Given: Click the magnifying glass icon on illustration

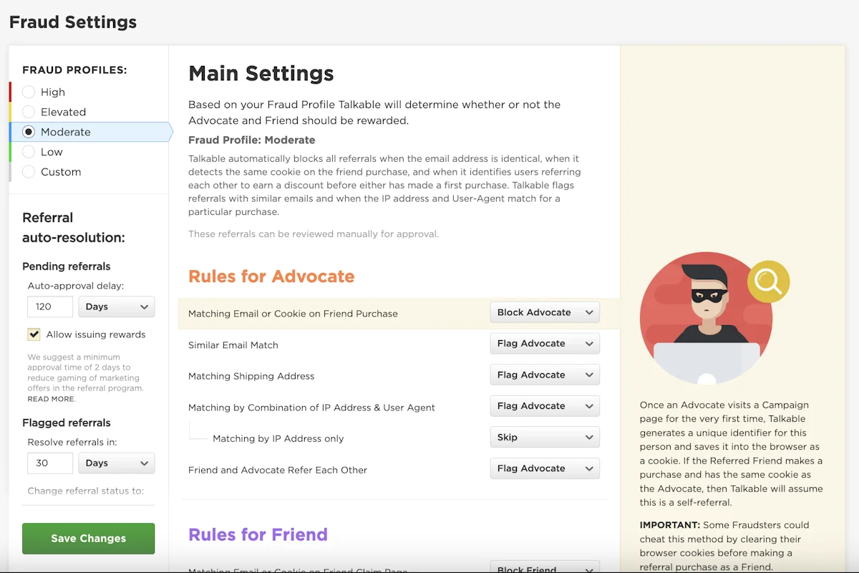Looking at the screenshot, I should tap(769, 281).
